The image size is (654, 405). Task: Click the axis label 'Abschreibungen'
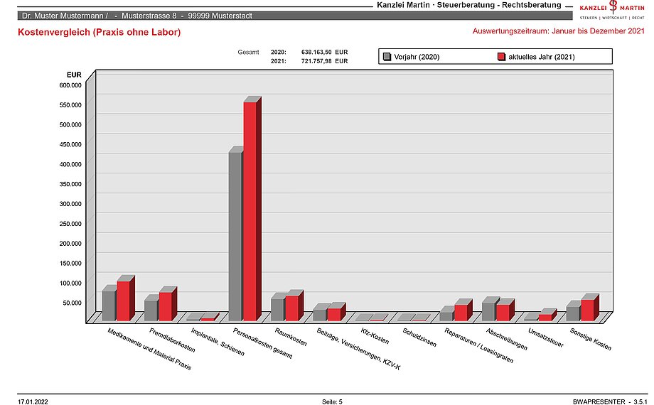tap(507, 339)
